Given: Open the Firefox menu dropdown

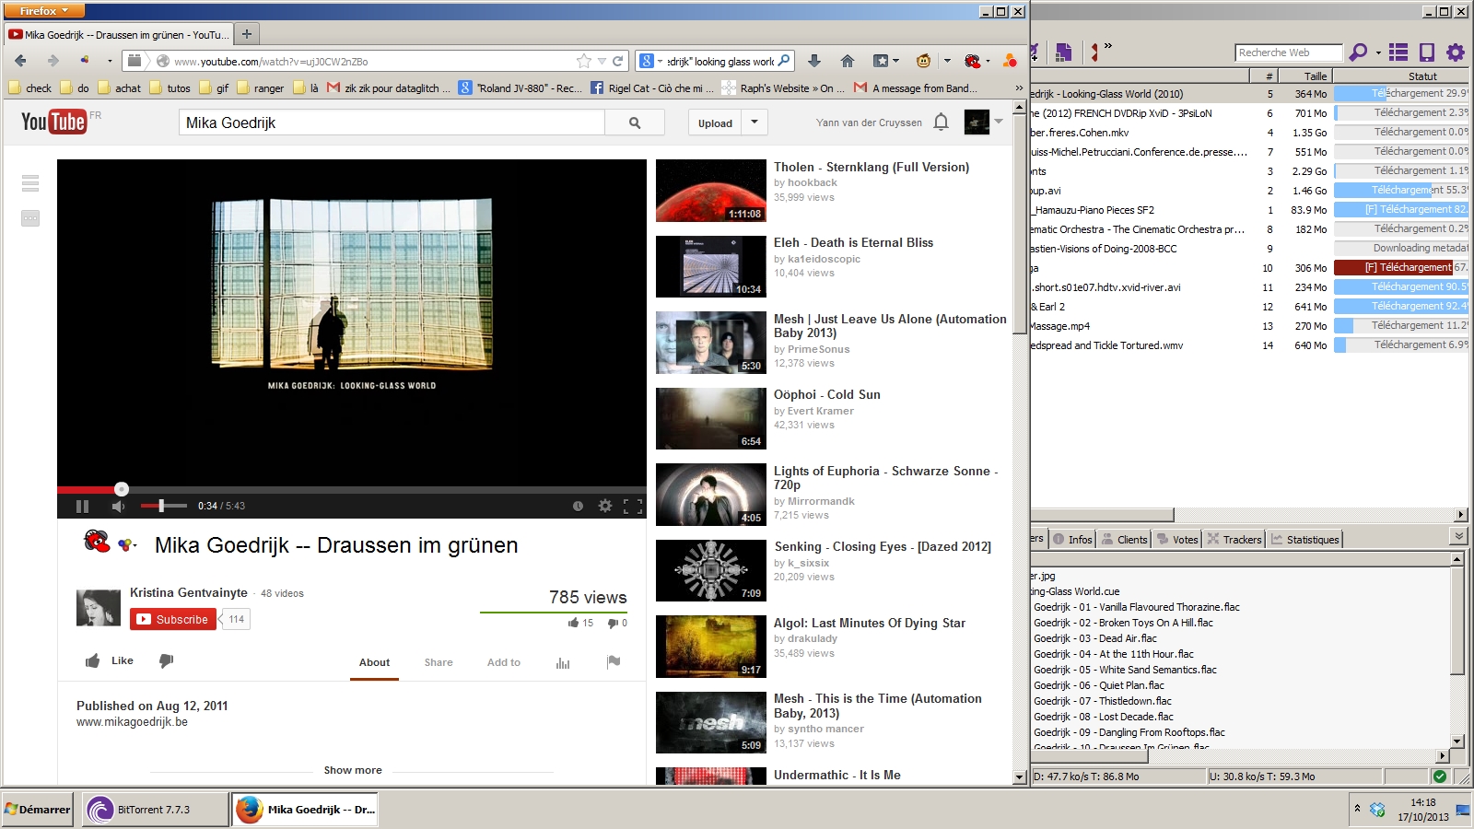Looking at the screenshot, I should click(x=44, y=10).
